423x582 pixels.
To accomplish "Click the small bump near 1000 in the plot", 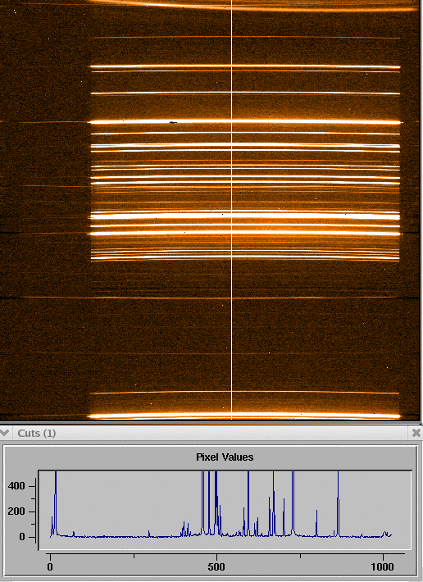I will [386, 534].
